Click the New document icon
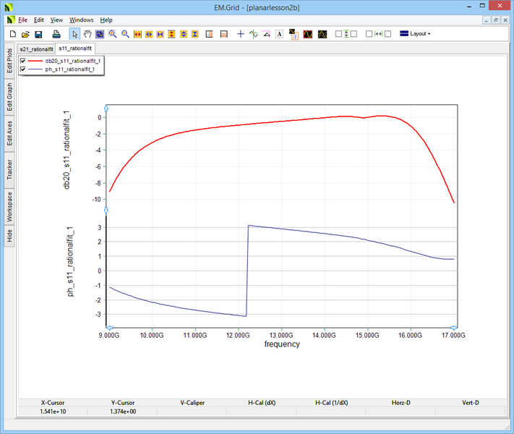The image size is (514, 434). coord(12,34)
